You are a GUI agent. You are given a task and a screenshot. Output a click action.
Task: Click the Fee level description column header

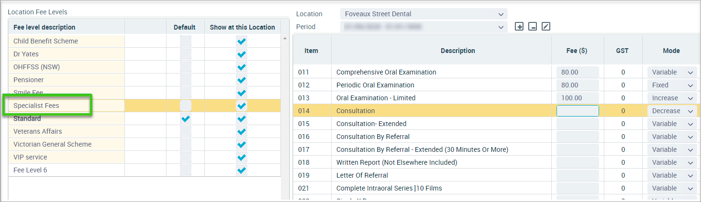tap(67, 27)
